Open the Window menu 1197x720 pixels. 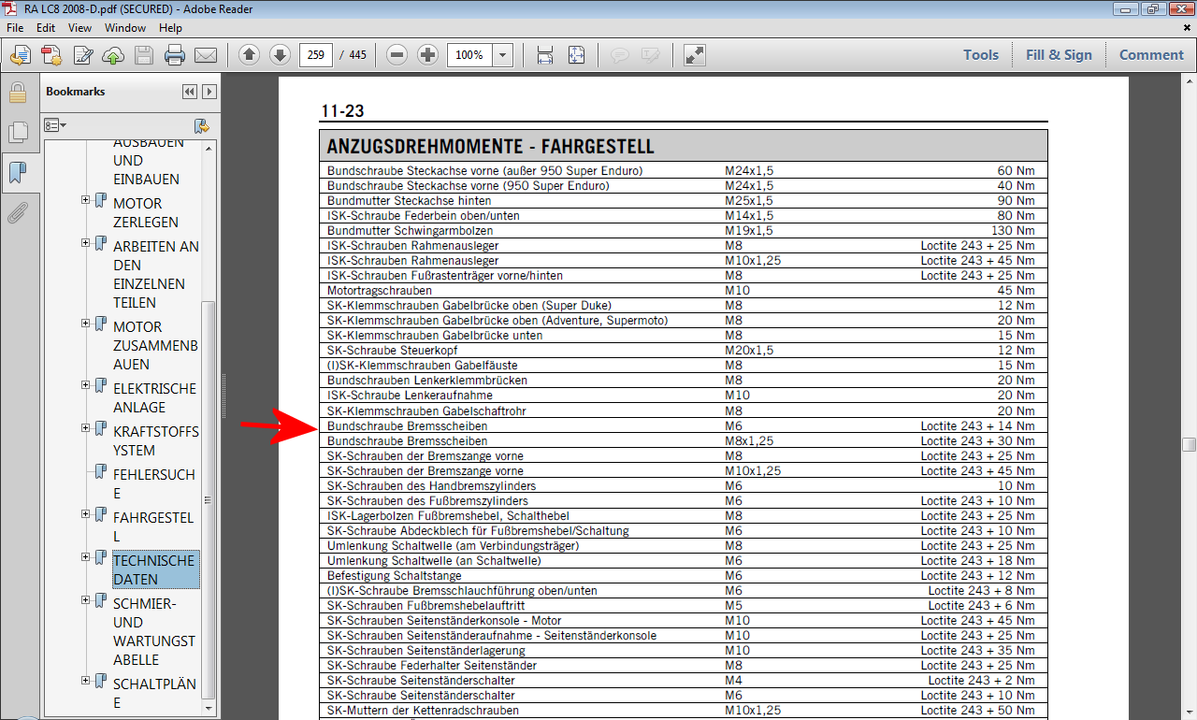tap(124, 28)
